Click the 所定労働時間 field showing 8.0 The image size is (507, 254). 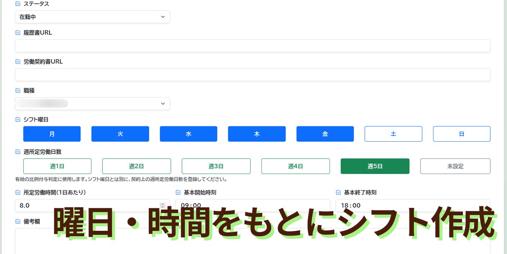click(x=92, y=206)
